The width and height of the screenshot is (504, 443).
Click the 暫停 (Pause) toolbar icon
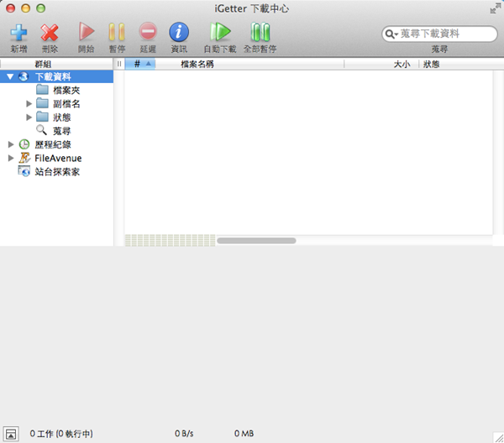[x=117, y=33]
